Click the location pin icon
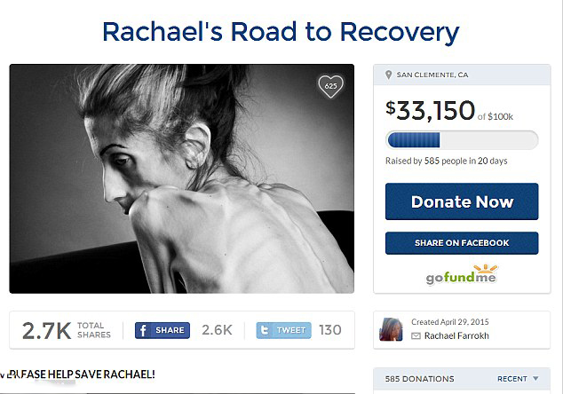Viewport: 563px width, 394px height. click(388, 75)
